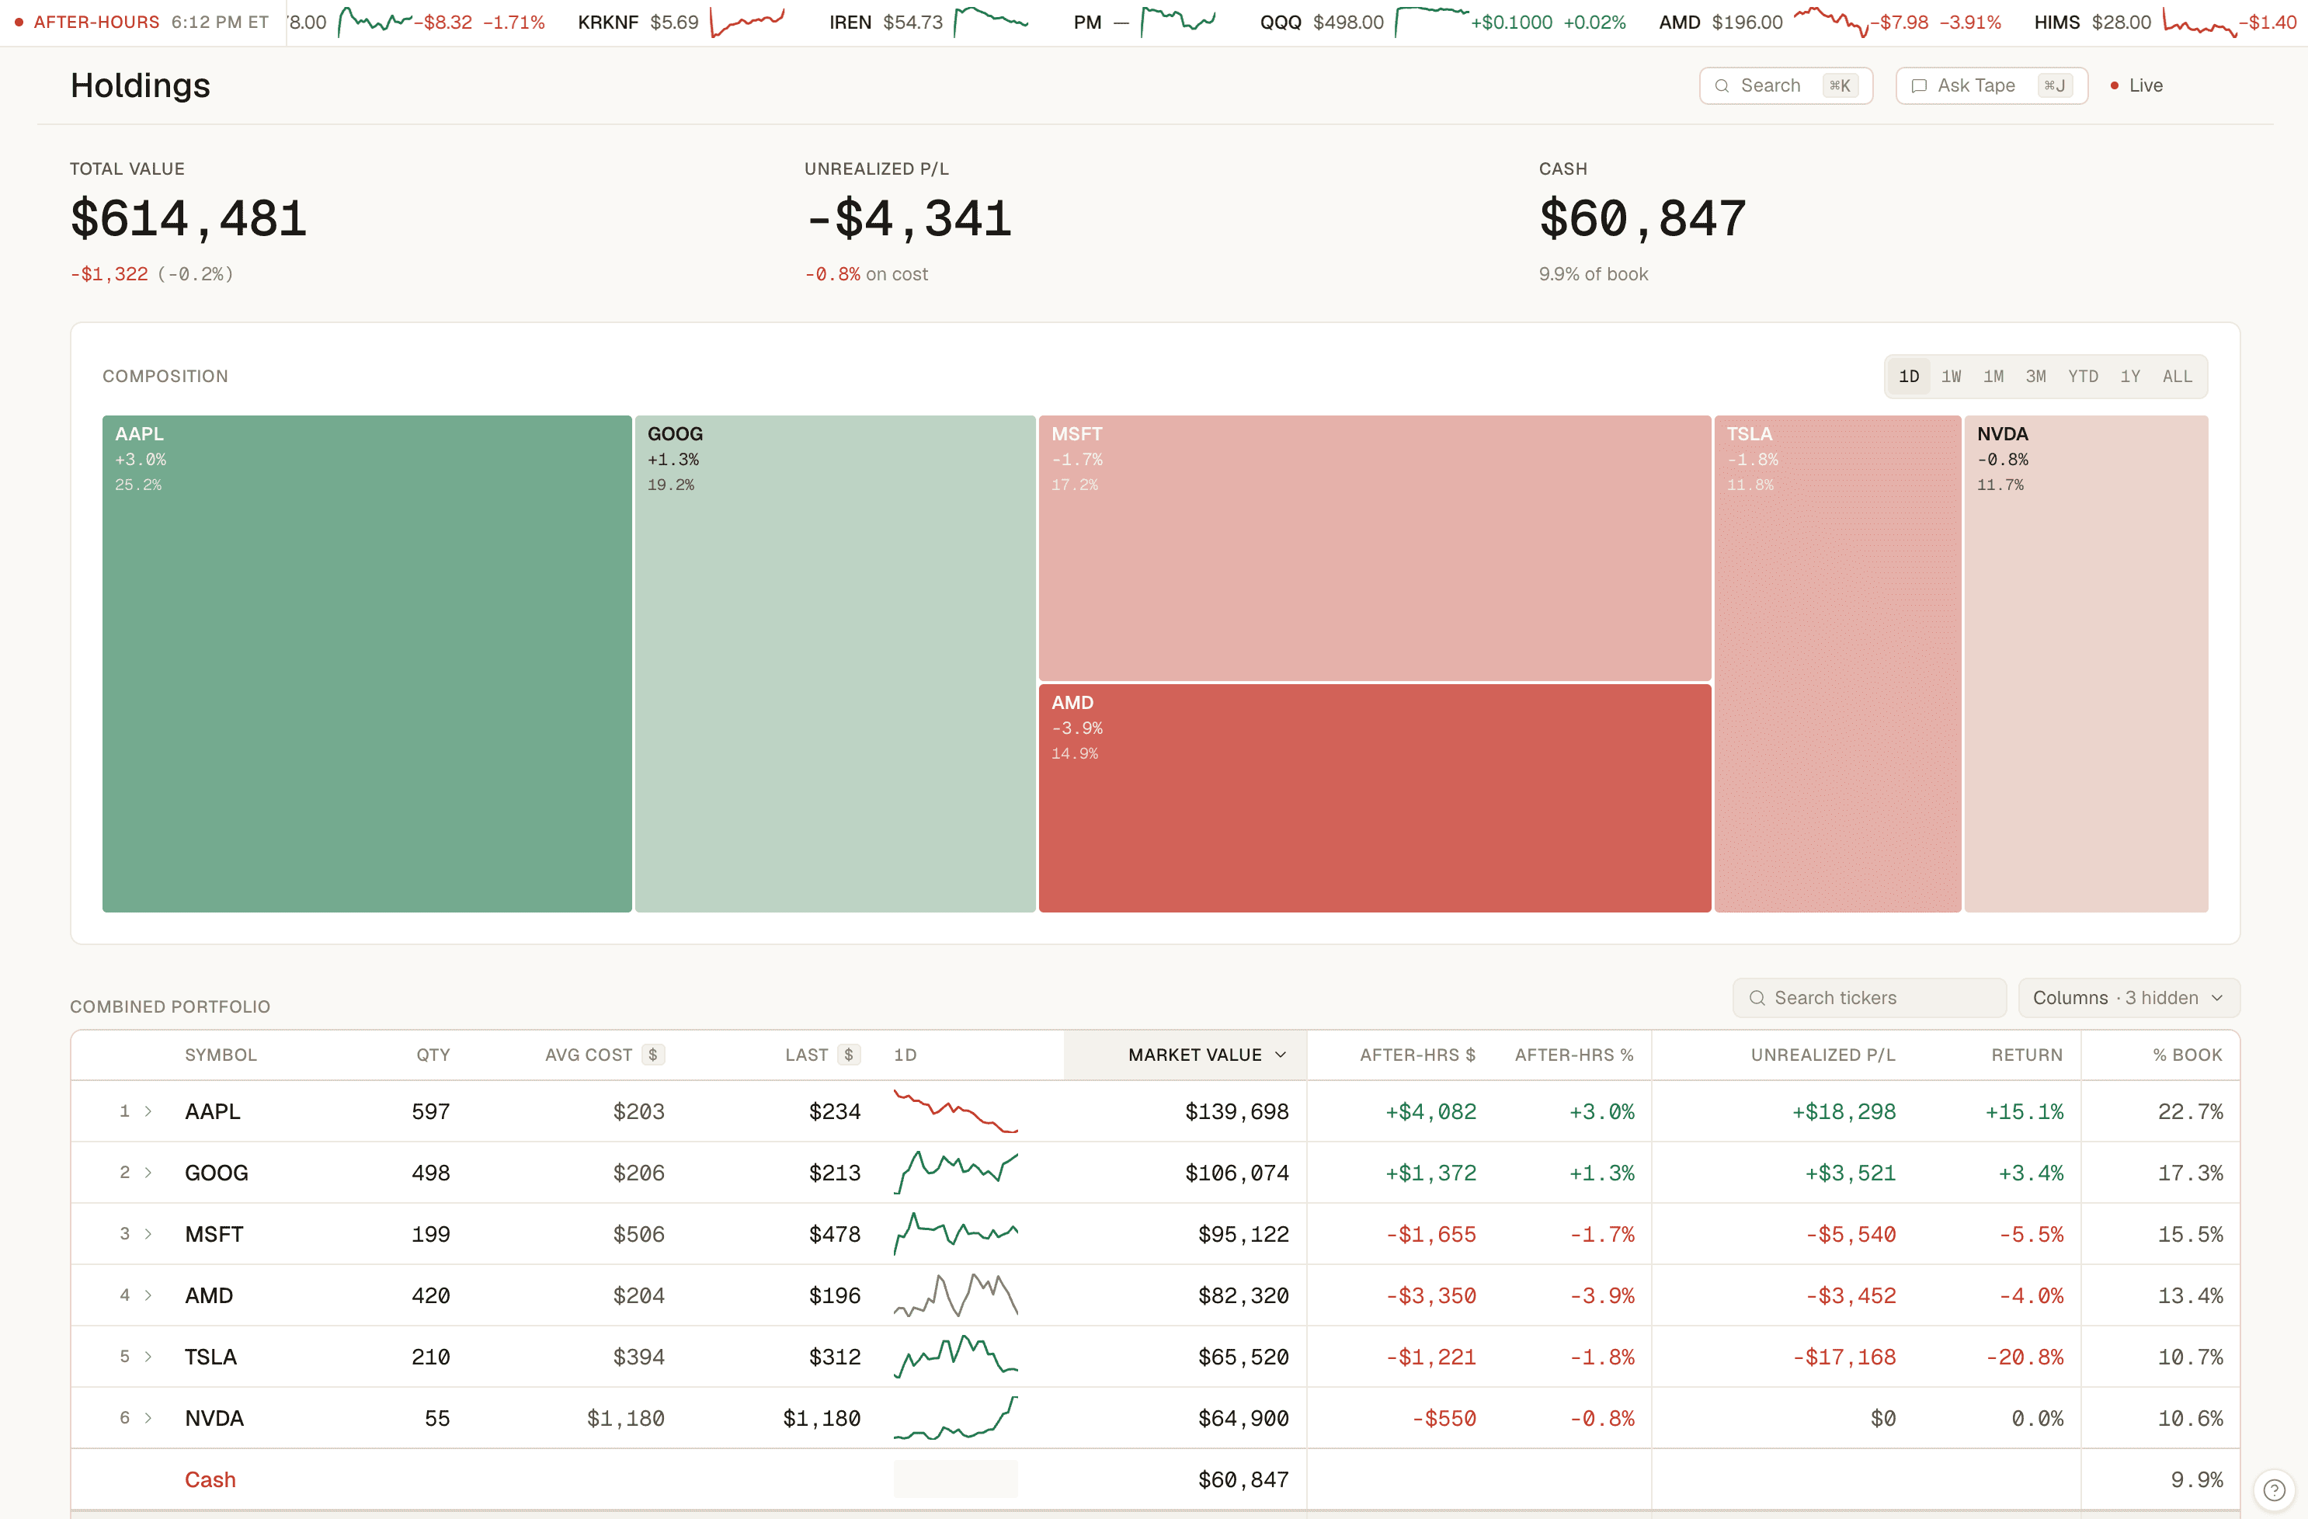Click the MSFT 1D sparkline
The width and height of the screenshot is (2308, 1519).
tap(955, 1234)
